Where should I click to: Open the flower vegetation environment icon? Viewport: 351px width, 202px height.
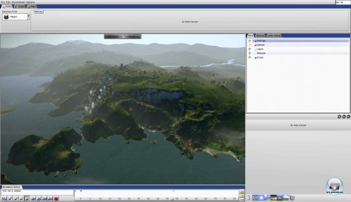coord(280,198)
